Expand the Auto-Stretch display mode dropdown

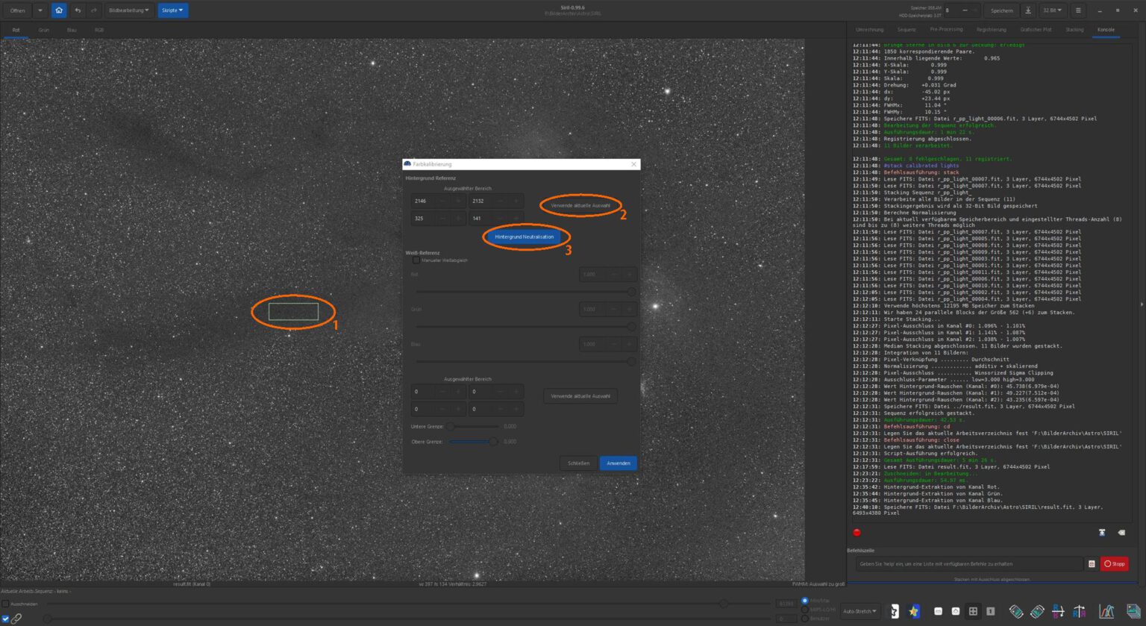860,611
